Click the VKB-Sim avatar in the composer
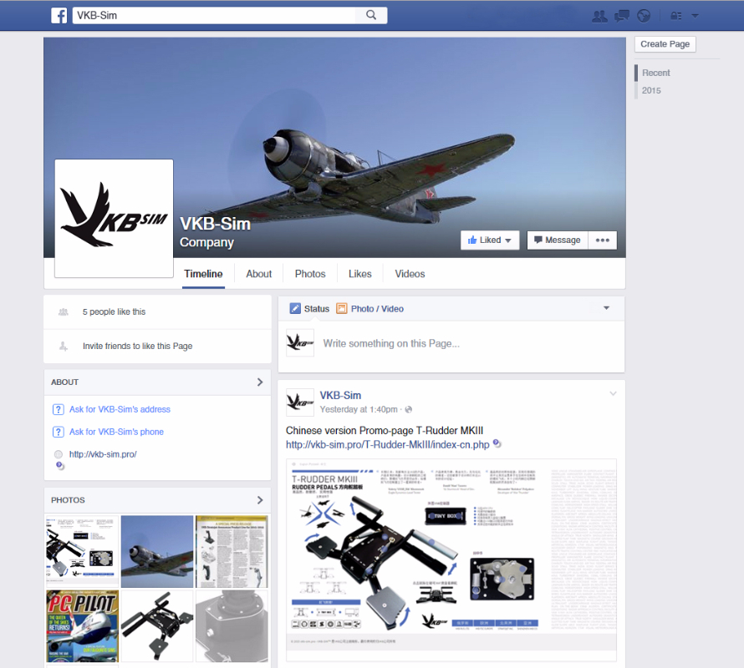Screen dimensions: 744x668 300,342
